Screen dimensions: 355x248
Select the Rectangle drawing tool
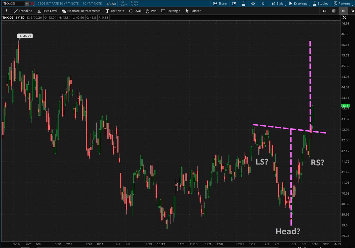[x=170, y=11]
